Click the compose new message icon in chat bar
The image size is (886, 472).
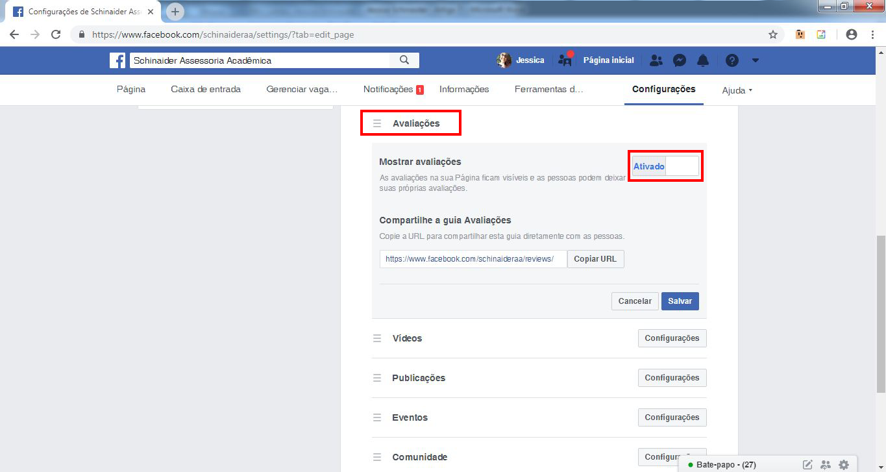pyautogui.click(x=807, y=464)
